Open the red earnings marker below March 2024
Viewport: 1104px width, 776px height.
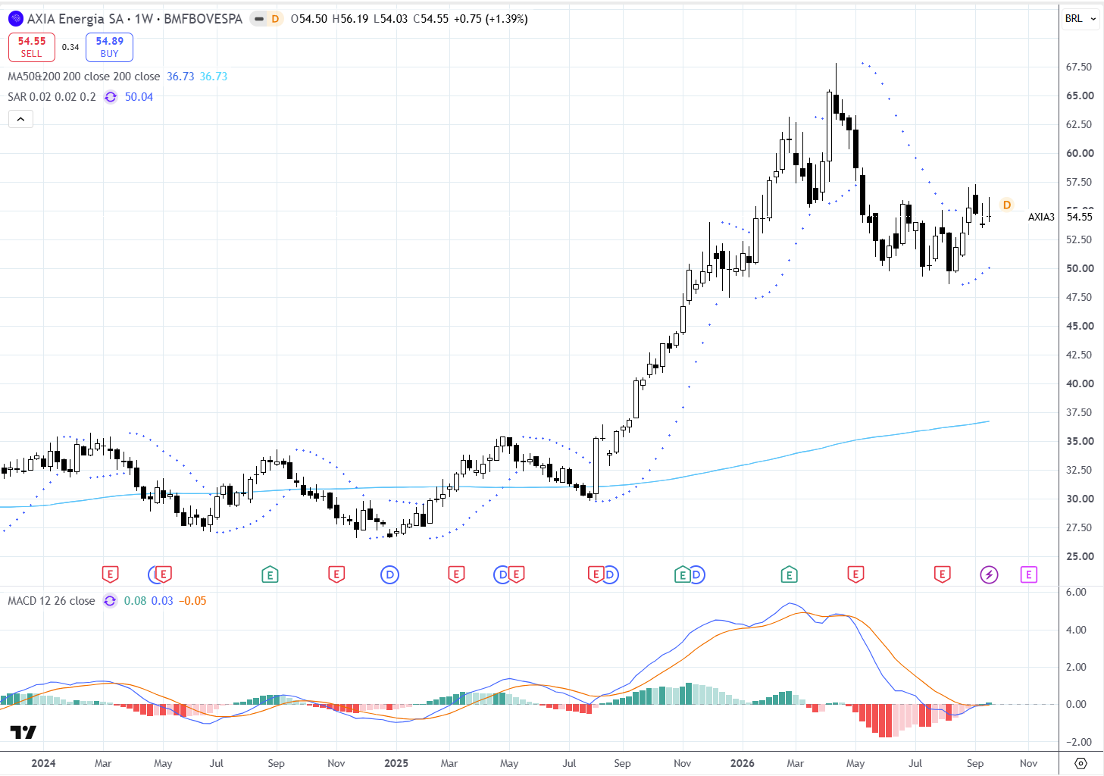click(110, 574)
